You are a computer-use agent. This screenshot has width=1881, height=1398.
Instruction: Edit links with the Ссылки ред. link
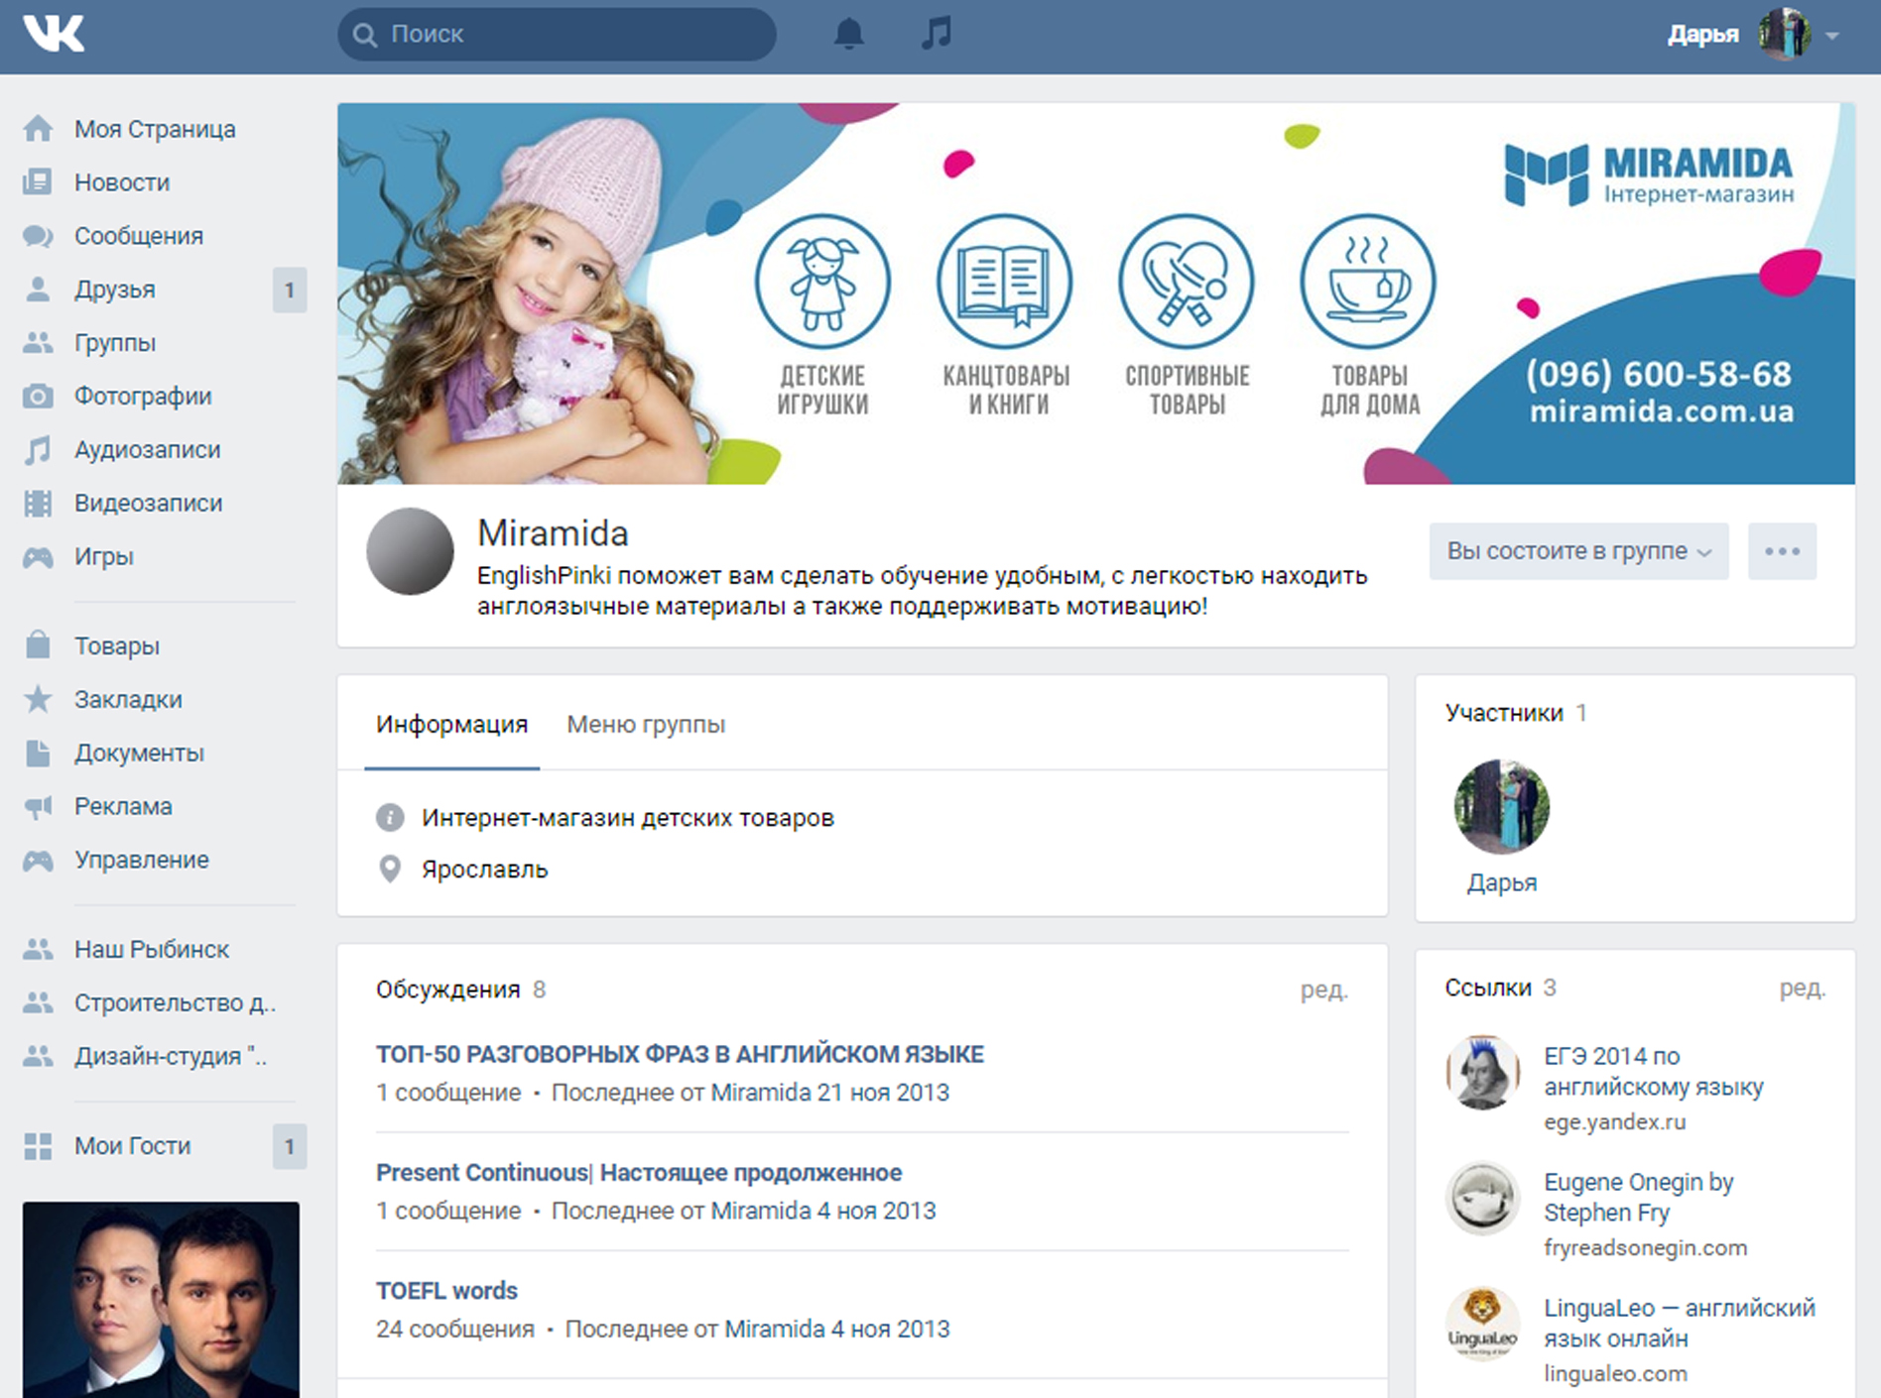pyautogui.click(x=1803, y=988)
